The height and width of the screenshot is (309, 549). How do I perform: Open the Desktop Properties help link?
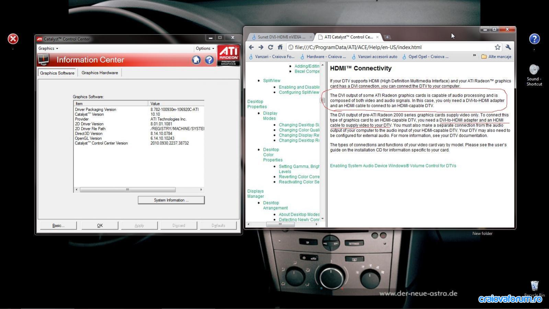point(257,104)
